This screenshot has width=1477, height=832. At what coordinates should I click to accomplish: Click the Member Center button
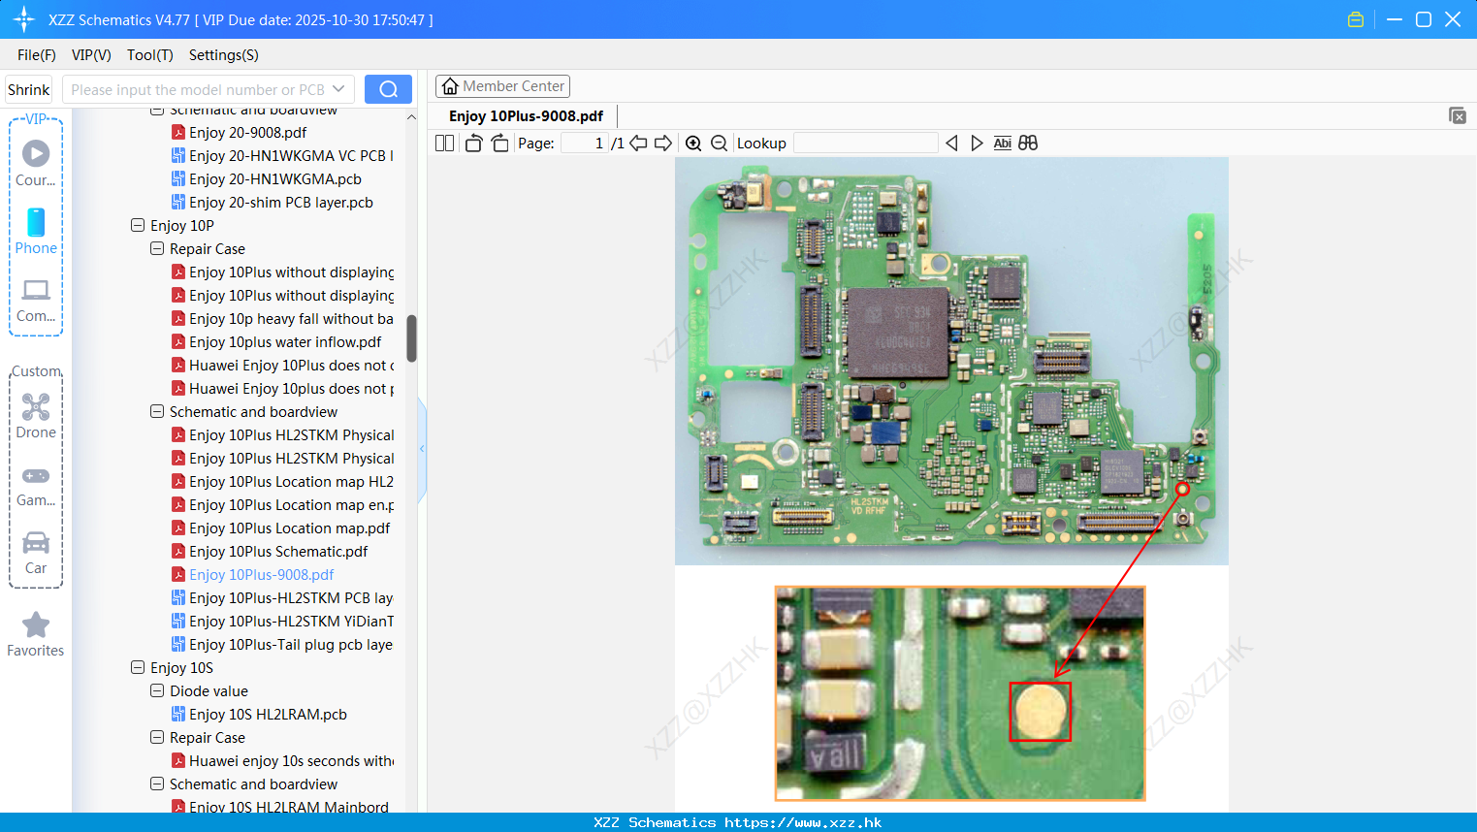click(x=502, y=86)
